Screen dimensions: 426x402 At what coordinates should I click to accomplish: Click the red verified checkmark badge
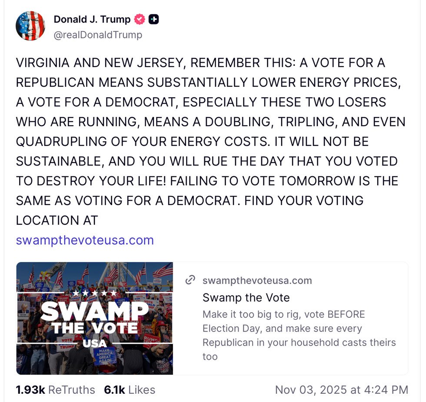139,20
